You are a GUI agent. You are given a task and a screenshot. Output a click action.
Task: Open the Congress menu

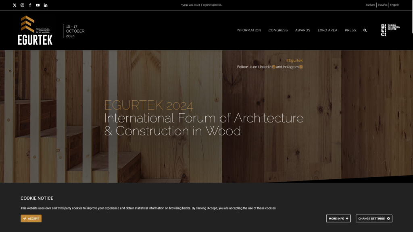278,30
